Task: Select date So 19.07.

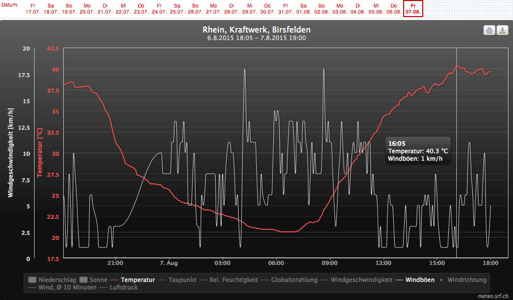Action: coord(69,9)
